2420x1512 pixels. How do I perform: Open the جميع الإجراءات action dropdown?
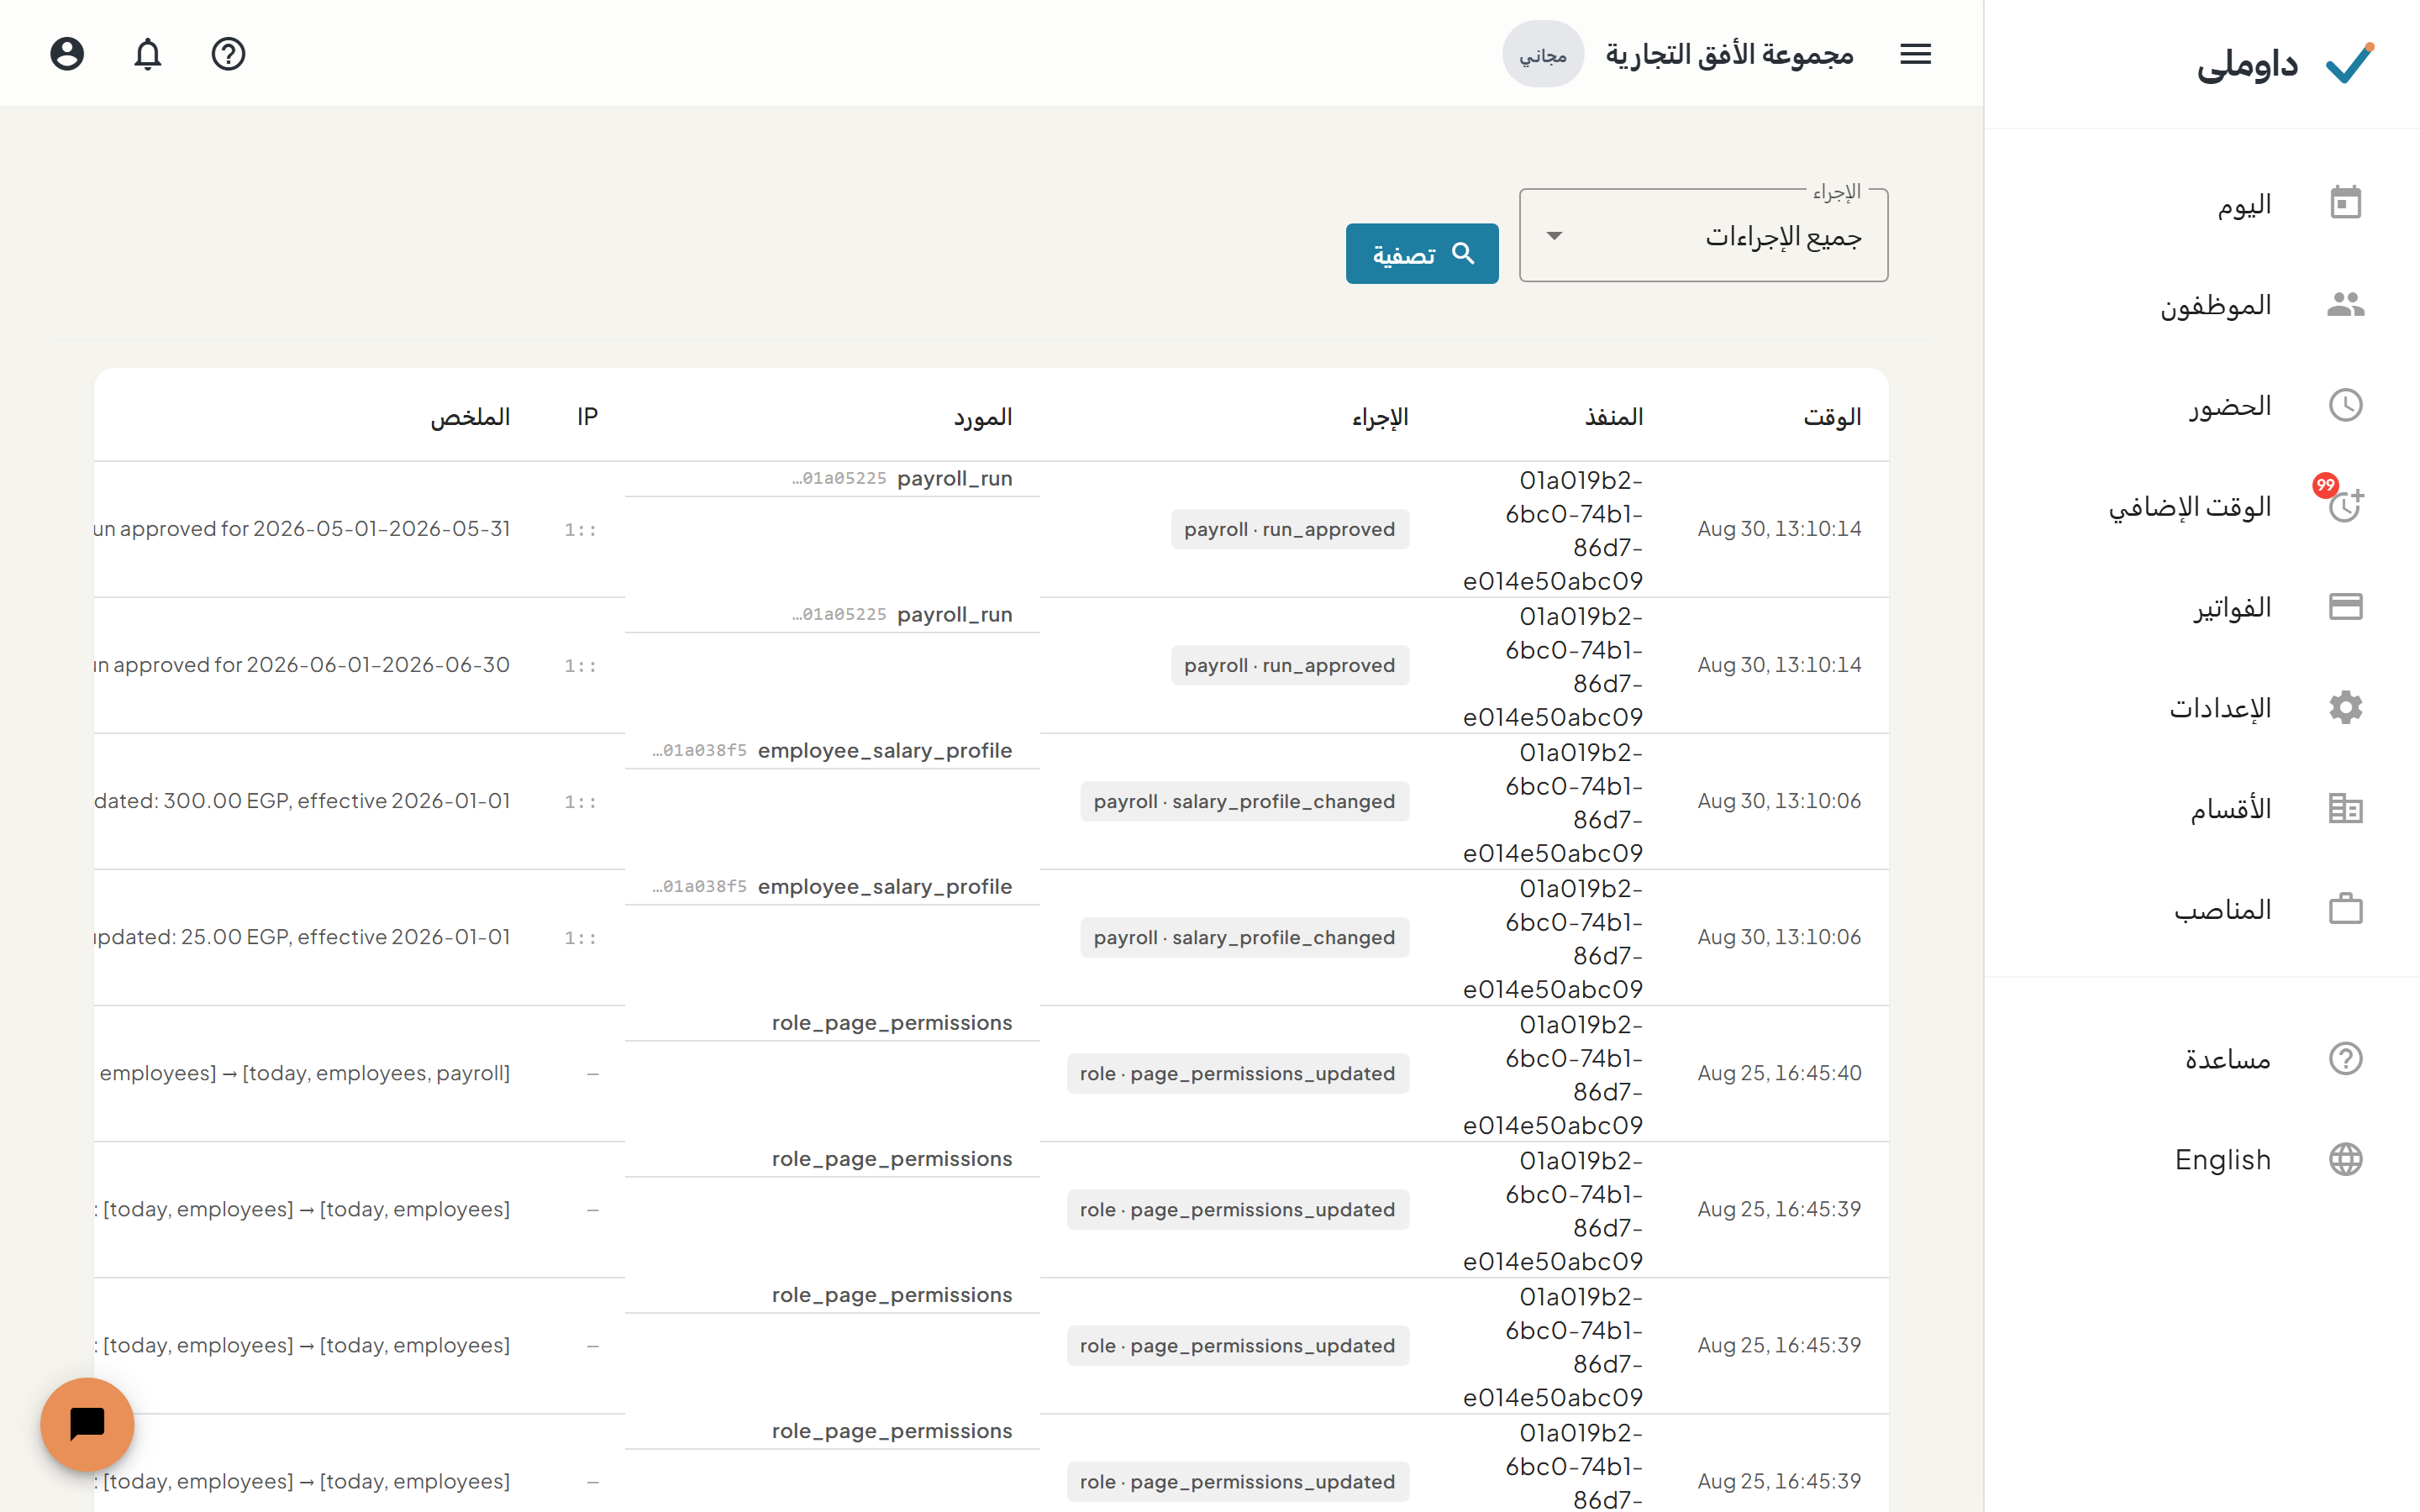click(1703, 236)
